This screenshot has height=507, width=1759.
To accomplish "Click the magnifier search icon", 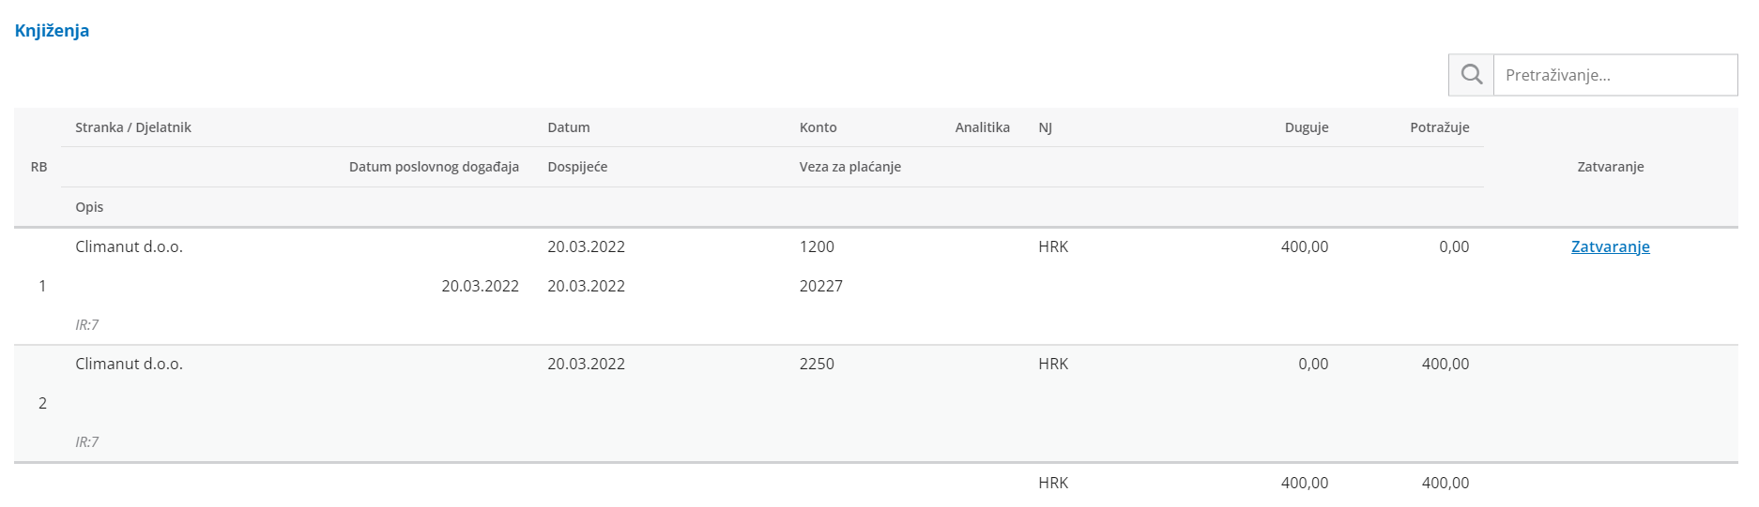I will (1471, 75).
